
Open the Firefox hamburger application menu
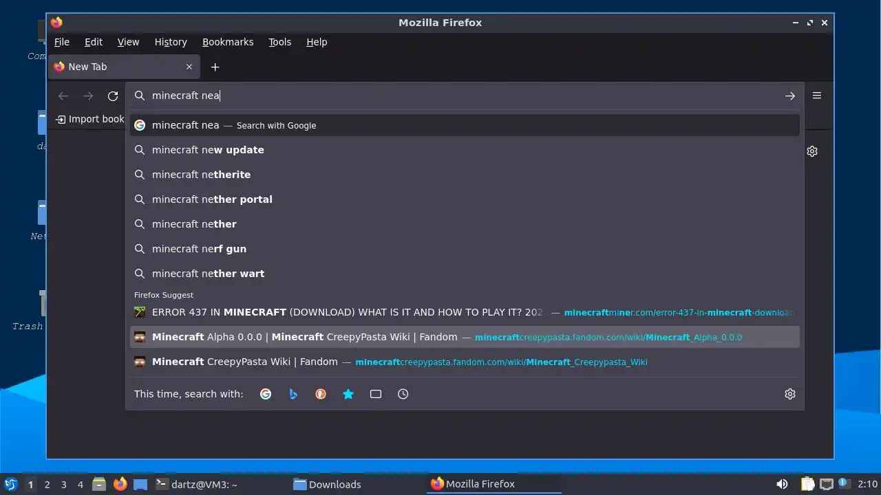click(817, 96)
